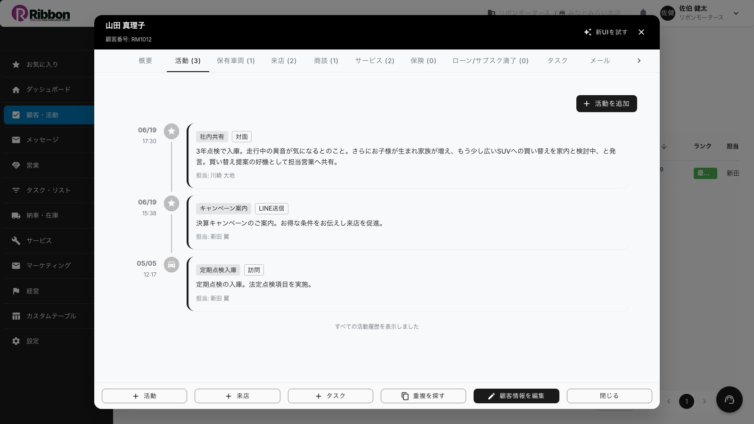Click 佐伯 user avatar
This screenshot has height=424, width=754.
coord(668,13)
